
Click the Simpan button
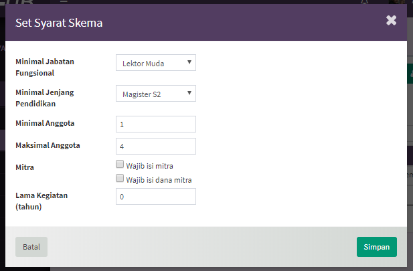pos(377,247)
